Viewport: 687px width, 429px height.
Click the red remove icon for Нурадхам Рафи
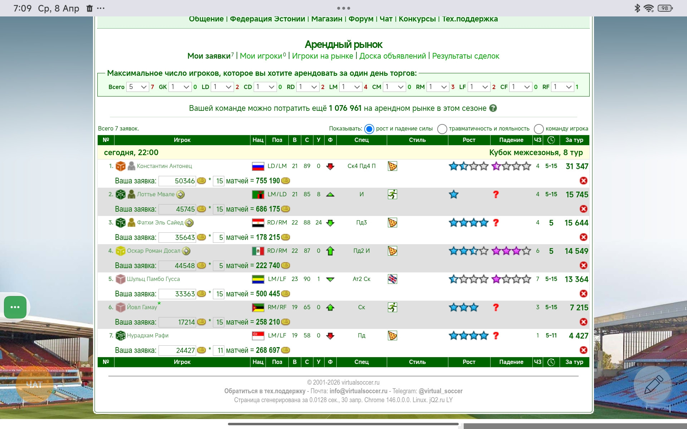[583, 350]
